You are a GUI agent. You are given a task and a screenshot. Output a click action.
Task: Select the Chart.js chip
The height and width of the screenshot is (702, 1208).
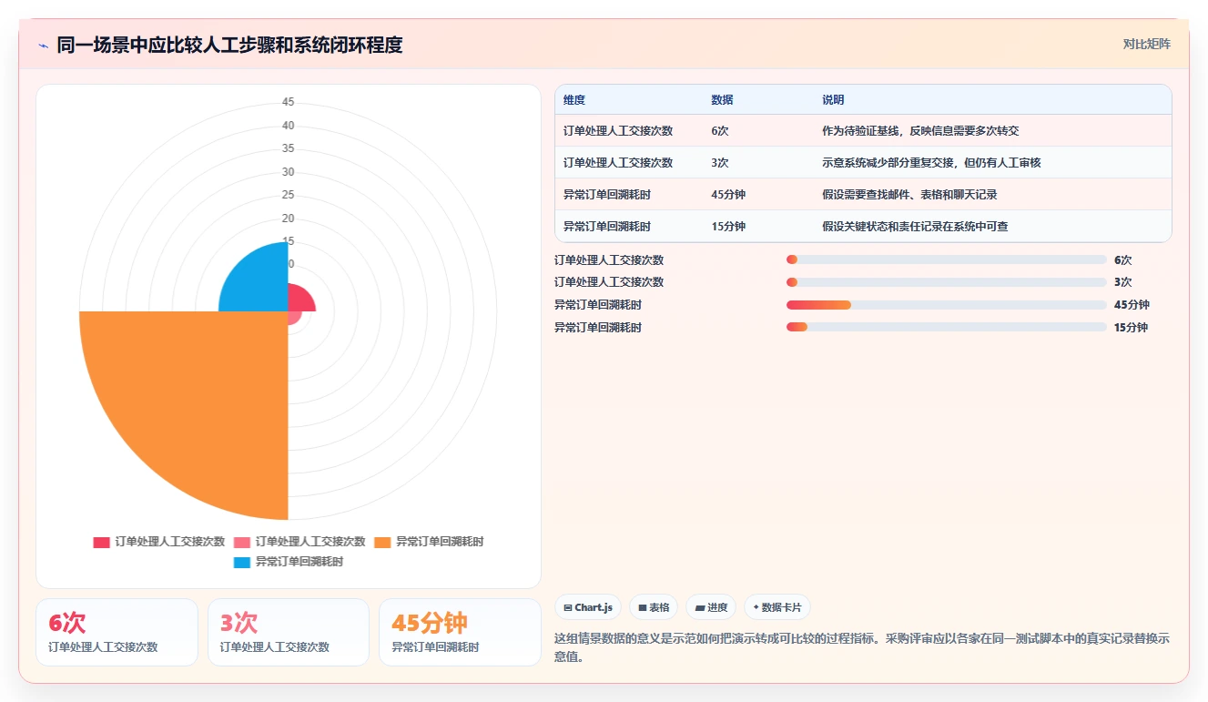[x=588, y=607]
